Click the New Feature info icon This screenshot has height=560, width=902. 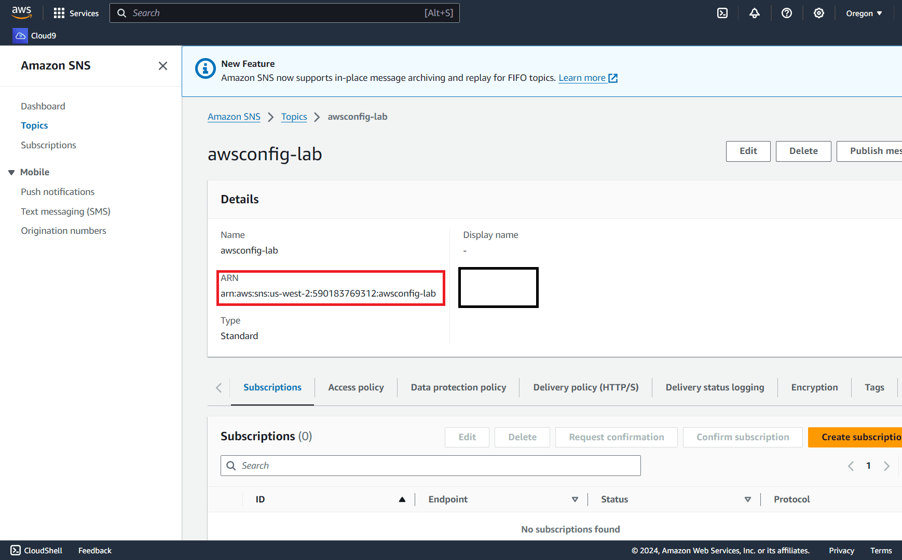click(x=206, y=68)
